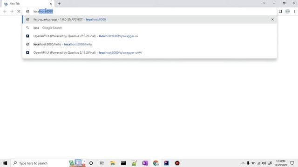Open network settings tray icon
Screen dimensions: 298x167
(x=259, y=163)
